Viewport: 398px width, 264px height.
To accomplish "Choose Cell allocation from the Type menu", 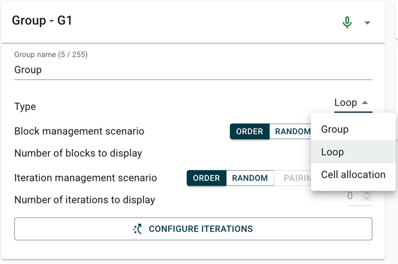I will (353, 175).
